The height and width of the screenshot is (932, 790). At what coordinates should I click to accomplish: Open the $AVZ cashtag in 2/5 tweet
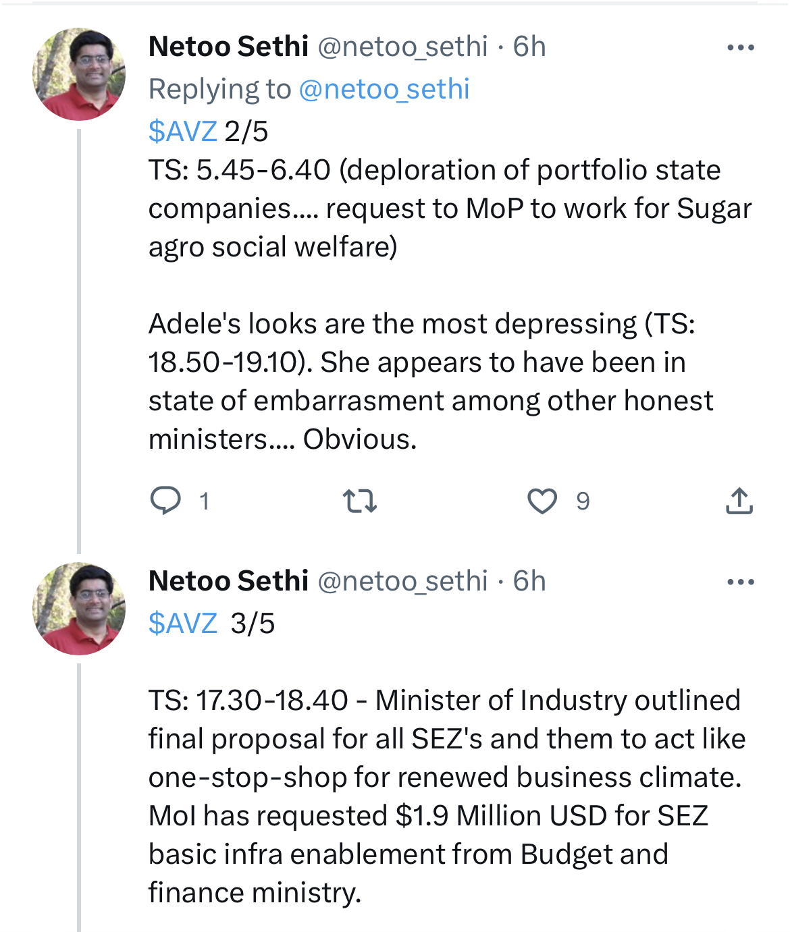click(182, 131)
